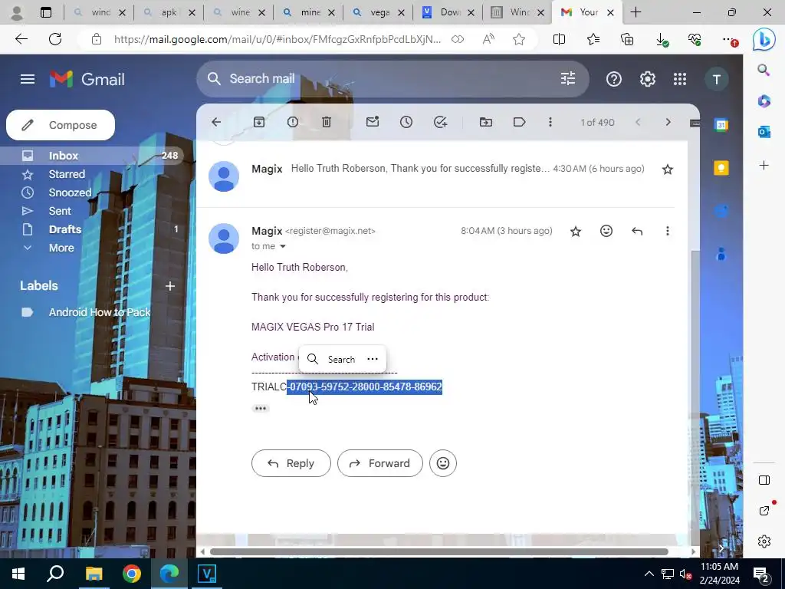Mark conversation as unread
The height and width of the screenshot is (589, 785).
373,122
